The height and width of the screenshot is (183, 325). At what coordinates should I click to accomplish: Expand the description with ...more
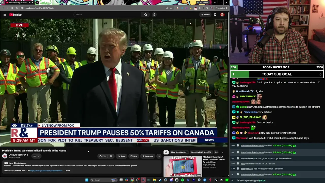[67, 171]
